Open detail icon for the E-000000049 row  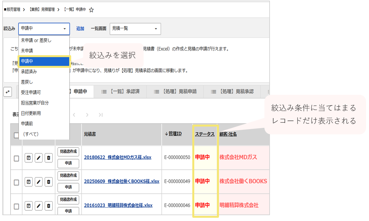coord(29,182)
